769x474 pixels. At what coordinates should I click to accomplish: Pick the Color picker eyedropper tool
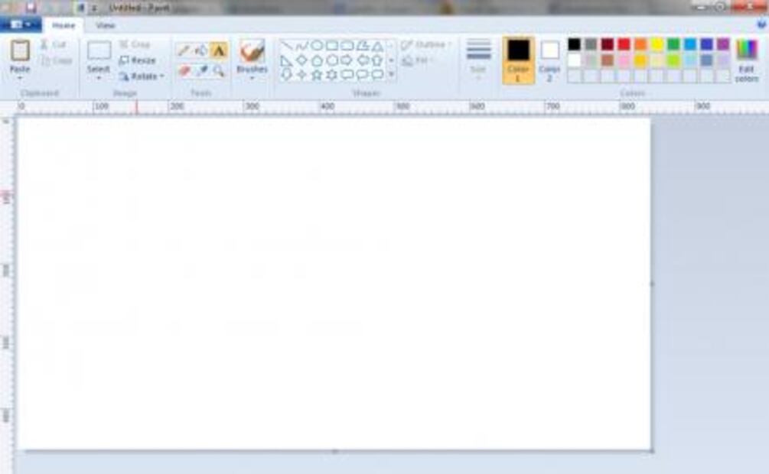tap(201, 71)
